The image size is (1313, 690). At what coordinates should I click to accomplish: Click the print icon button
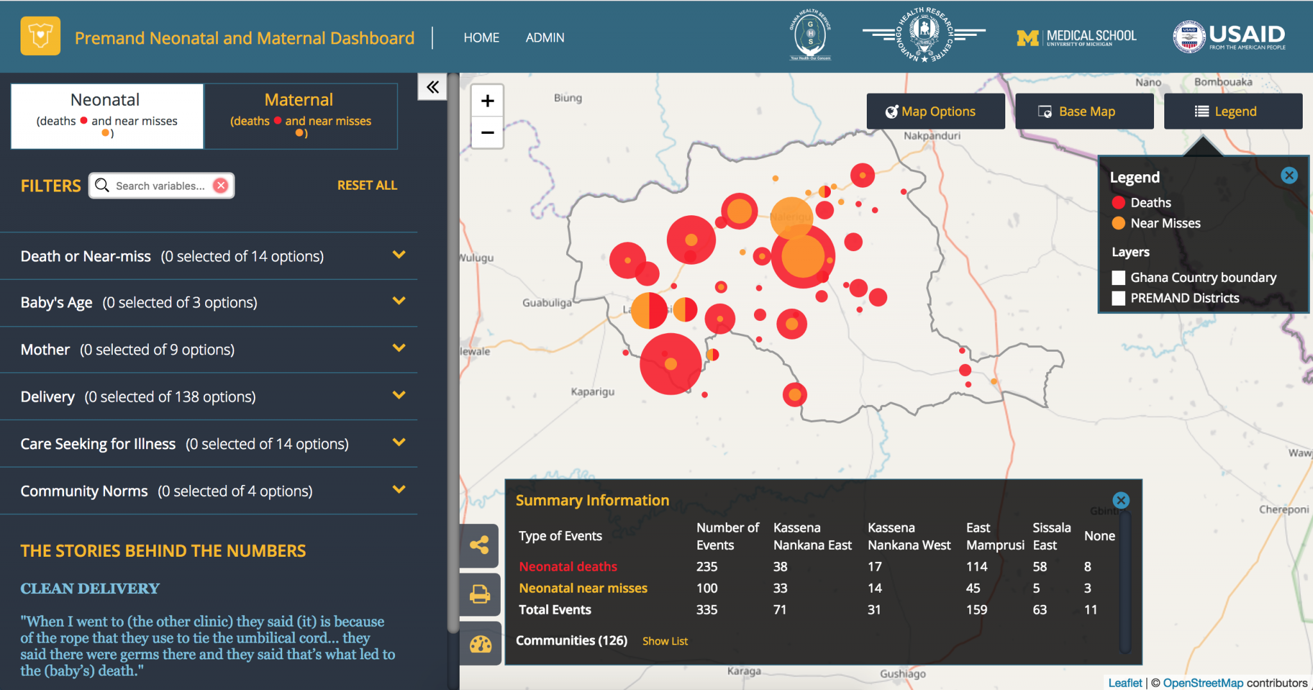[480, 595]
